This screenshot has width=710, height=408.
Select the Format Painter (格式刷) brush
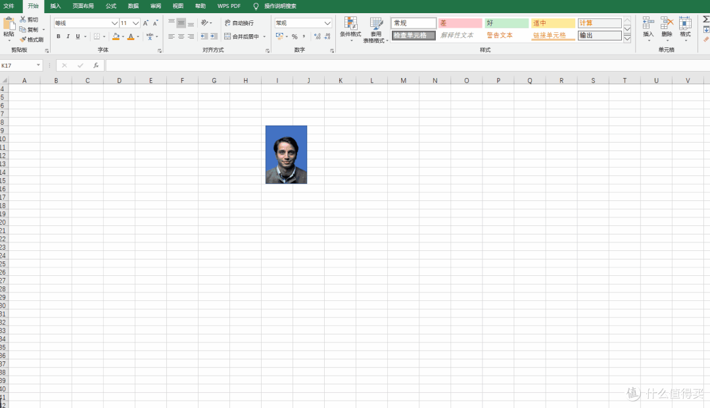coord(22,39)
